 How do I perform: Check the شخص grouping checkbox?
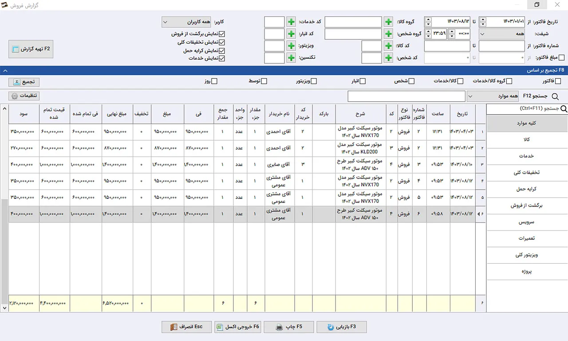pyautogui.click(x=412, y=81)
